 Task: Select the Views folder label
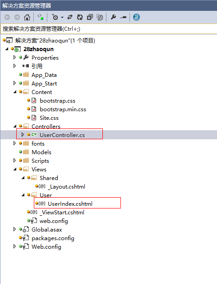[39, 169]
